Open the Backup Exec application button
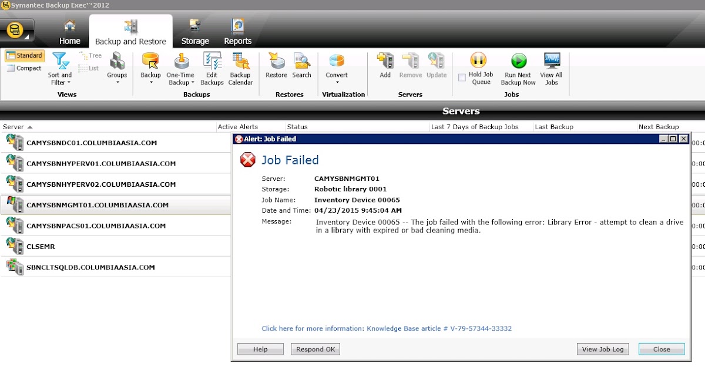 point(17,30)
